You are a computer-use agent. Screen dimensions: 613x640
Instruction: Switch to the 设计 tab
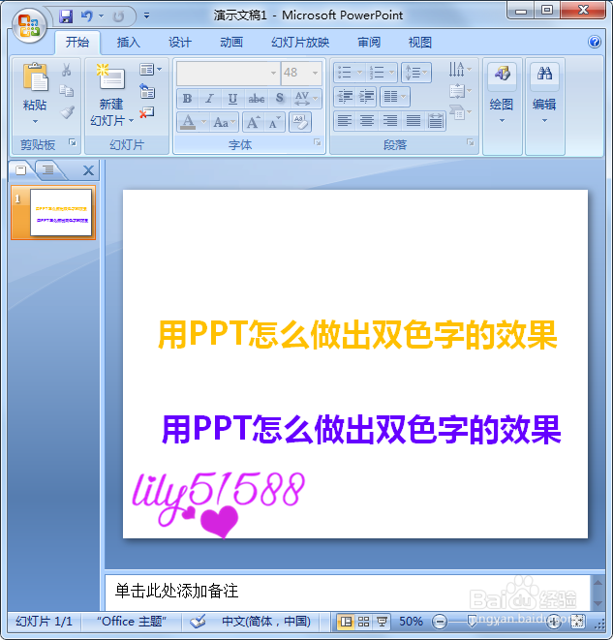click(180, 42)
